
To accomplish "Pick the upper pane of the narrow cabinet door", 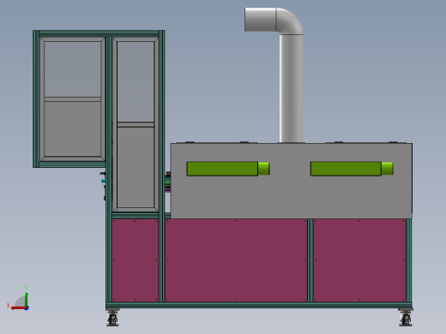I will (x=136, y=82).
